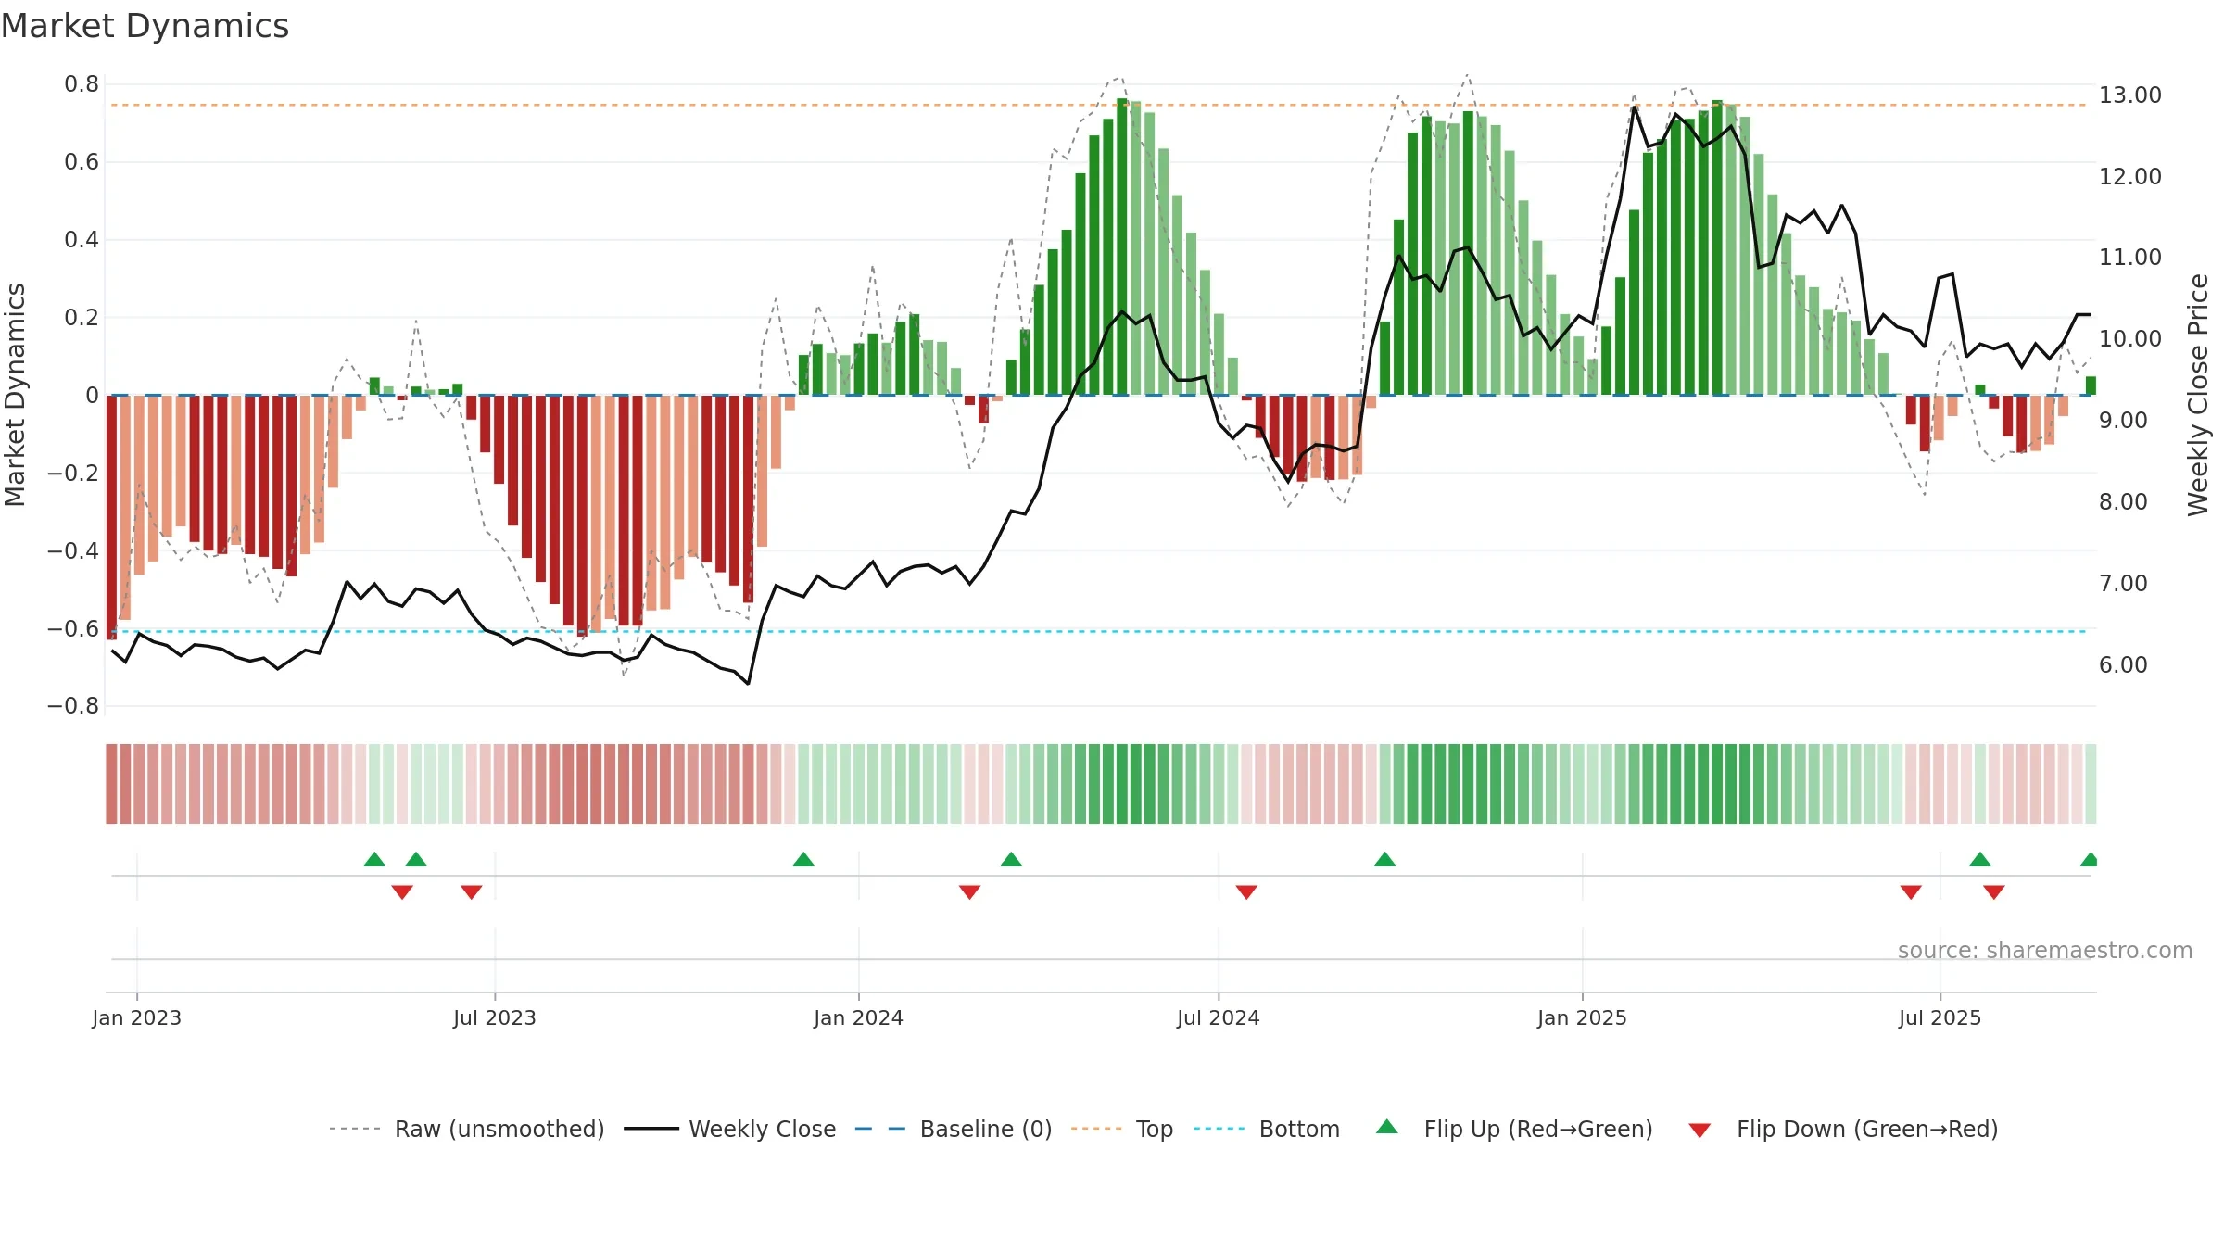Image resolution: width=2224 pixels, height=1251 pixels.
Task: Click the Jul 2025 axis label
Action: point(1940,1017)
